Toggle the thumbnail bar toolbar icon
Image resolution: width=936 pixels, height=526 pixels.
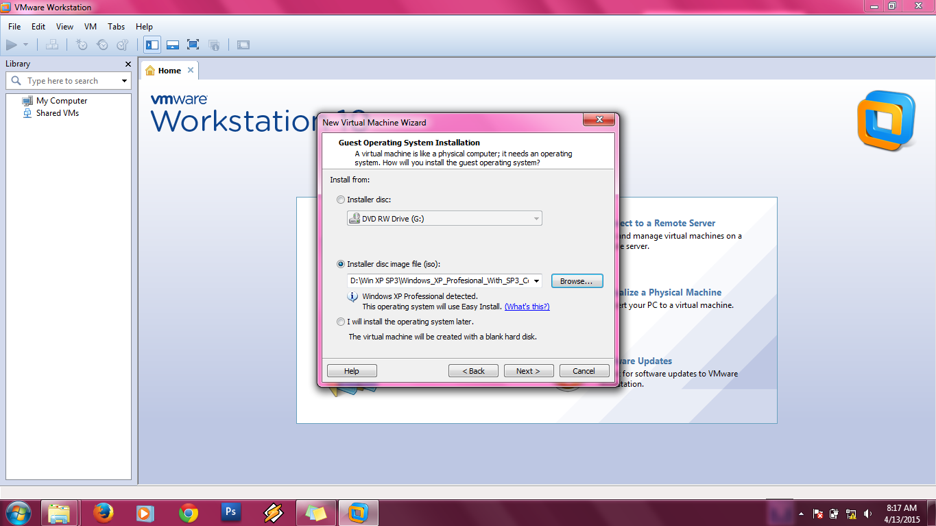click(173, 45)
